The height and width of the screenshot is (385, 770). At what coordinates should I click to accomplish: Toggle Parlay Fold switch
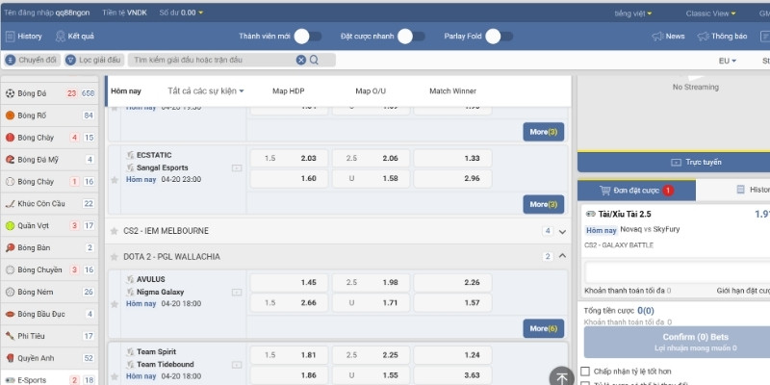tap(500, 36)
